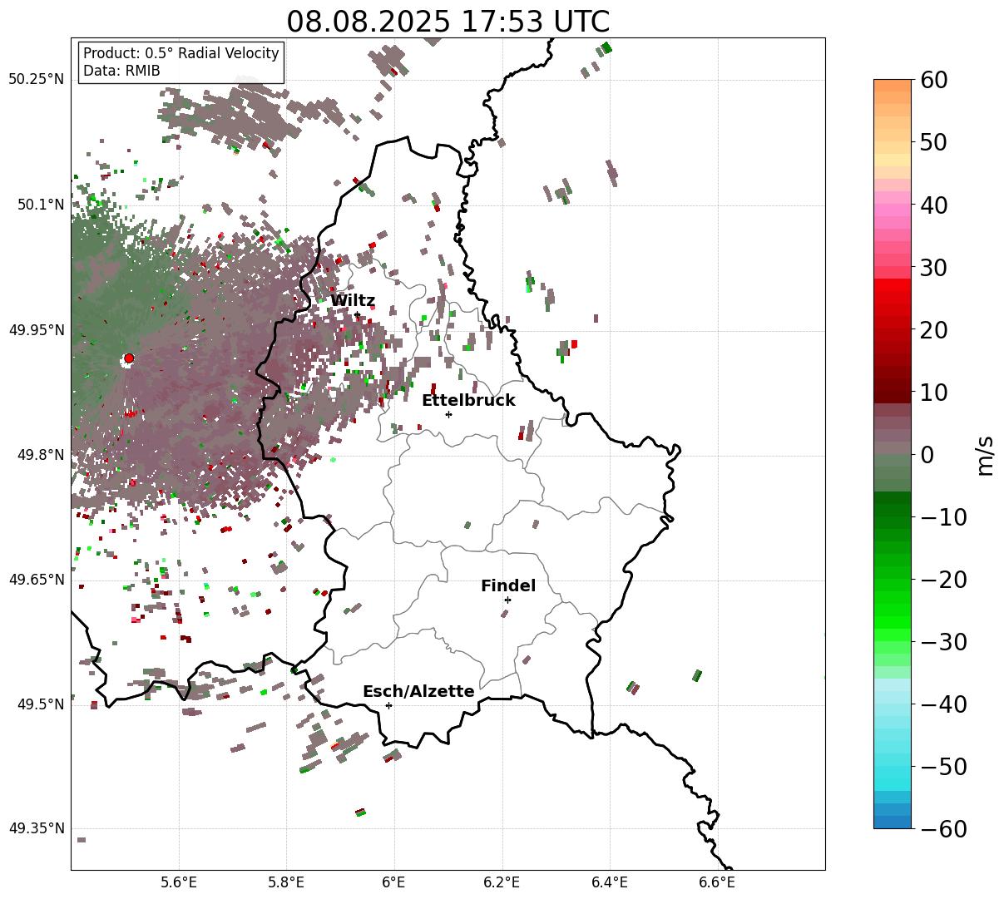Click the 6°E longitude label
Image resolution: width=1004 pixels, height=899 pixels.
coord(394,882)
